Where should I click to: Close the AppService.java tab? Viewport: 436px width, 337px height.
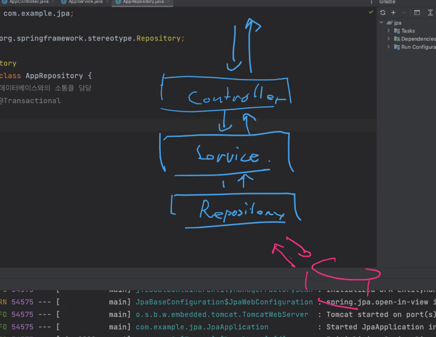(107, 2)
